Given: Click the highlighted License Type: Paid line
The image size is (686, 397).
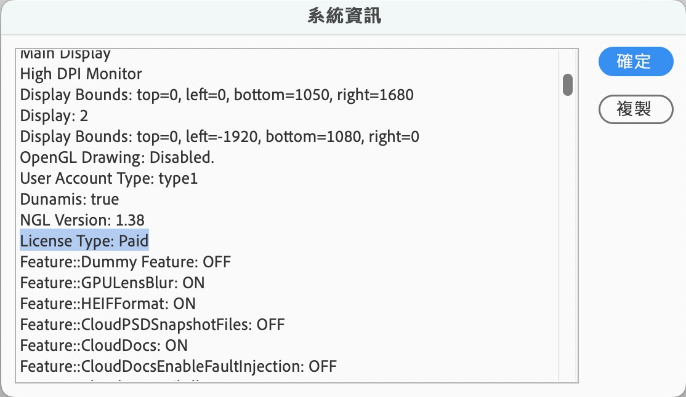Looking at the screenshot, I should point(84,241).
